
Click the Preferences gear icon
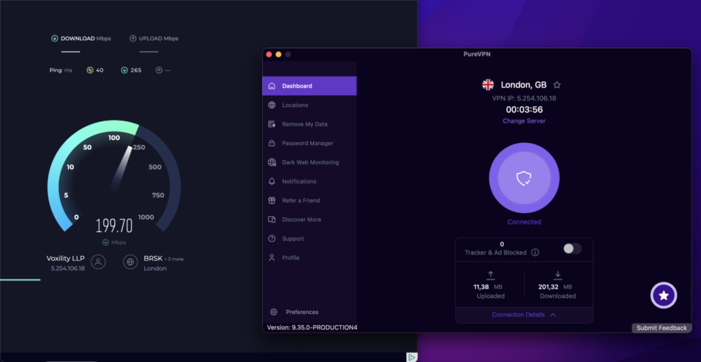pyautogui.click(x=274, y=312)
